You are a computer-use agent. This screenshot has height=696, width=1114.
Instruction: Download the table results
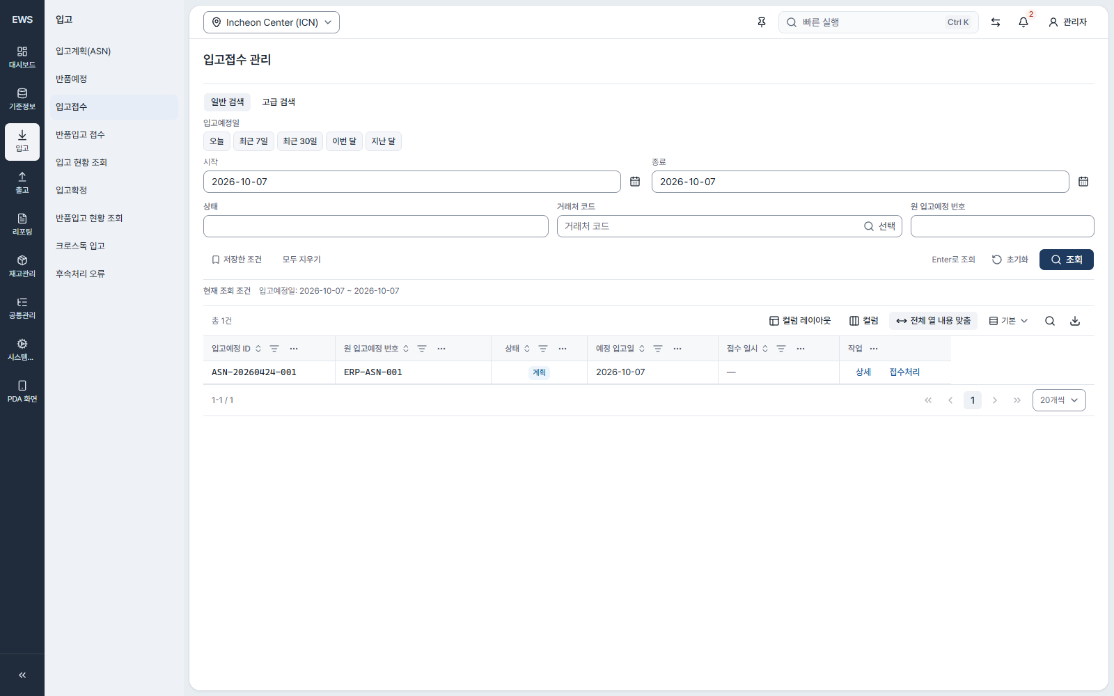(1075, 321)
